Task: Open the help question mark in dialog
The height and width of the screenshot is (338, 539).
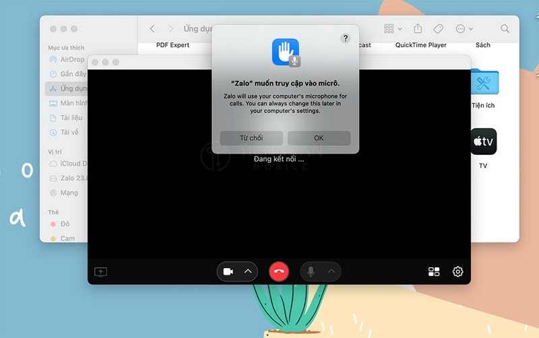Action: (x=346, y=38)
